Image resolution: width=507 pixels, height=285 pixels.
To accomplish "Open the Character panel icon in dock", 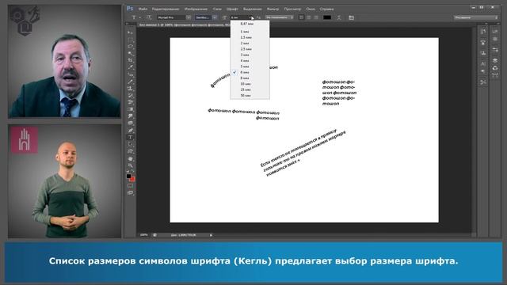I will (x=483, y=63).
